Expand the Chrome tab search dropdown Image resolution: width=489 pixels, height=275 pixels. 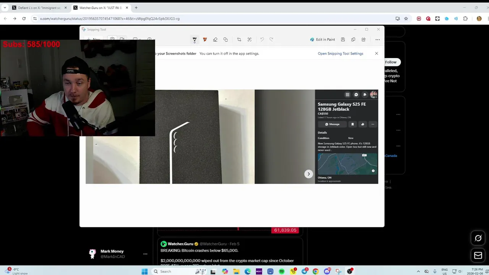tap(5, 8)
